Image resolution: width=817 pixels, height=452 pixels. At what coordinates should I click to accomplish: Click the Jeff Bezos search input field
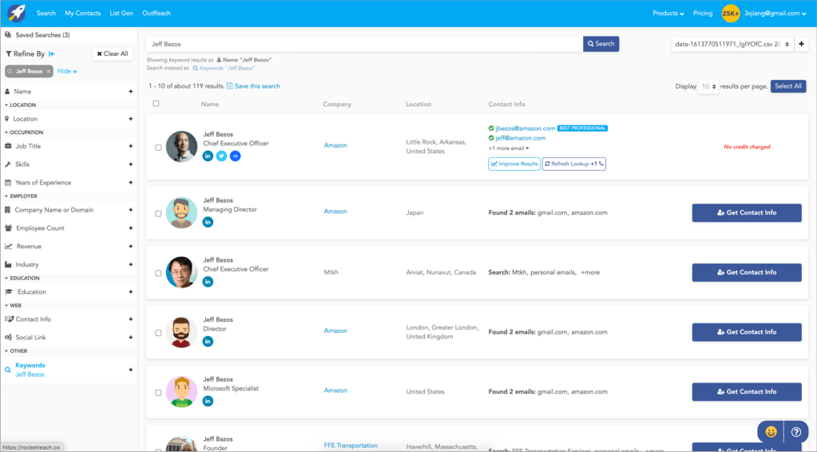[364, 44]
